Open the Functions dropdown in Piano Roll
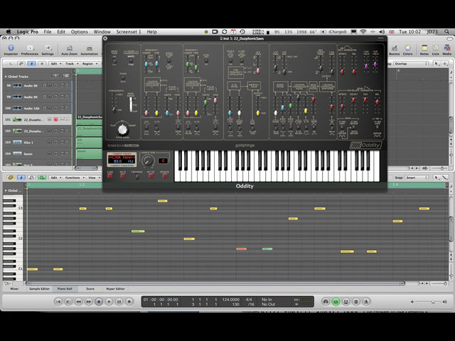The height and width of the screenshot is (341, 455). (x=75, y=178)
